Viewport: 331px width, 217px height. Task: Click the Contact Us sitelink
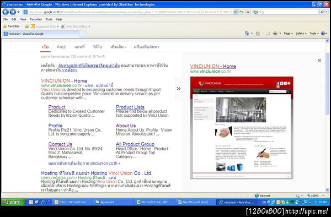click(x=60, y=144)
